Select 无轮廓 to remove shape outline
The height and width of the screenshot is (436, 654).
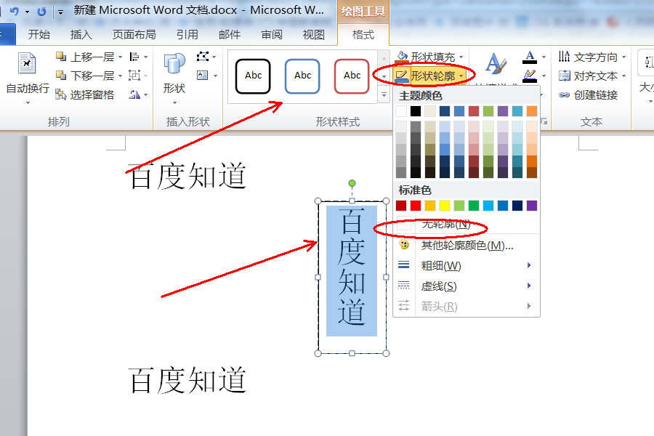(445, 226)
